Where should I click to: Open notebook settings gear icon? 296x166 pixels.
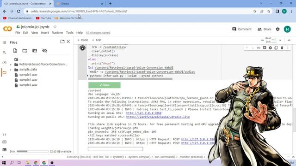click(x=277, y=29)
